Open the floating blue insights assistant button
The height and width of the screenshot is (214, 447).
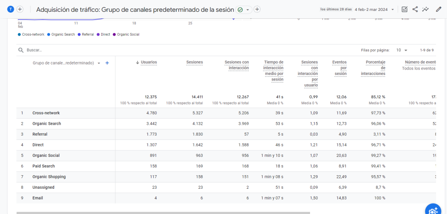point(433,210)
